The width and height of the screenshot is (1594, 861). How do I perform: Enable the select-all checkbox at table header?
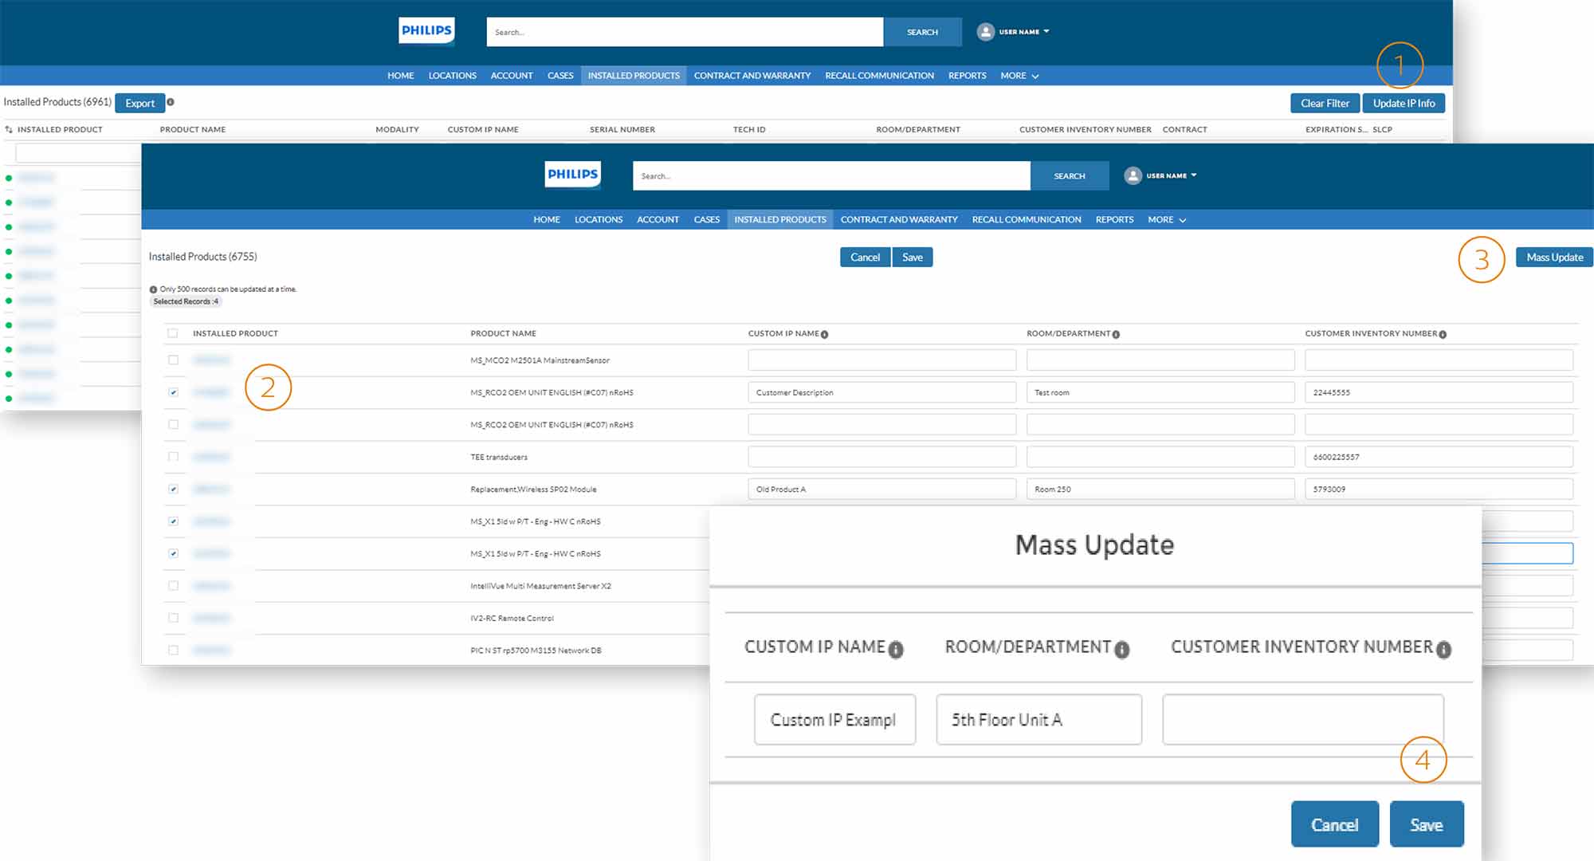pyautogui.click(x=173, y=332)
